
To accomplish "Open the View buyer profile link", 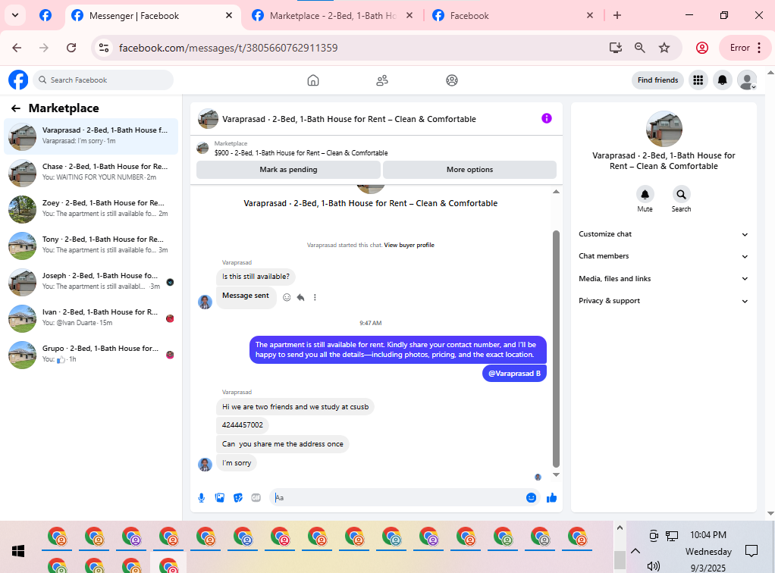I will [x=409, y=245].
